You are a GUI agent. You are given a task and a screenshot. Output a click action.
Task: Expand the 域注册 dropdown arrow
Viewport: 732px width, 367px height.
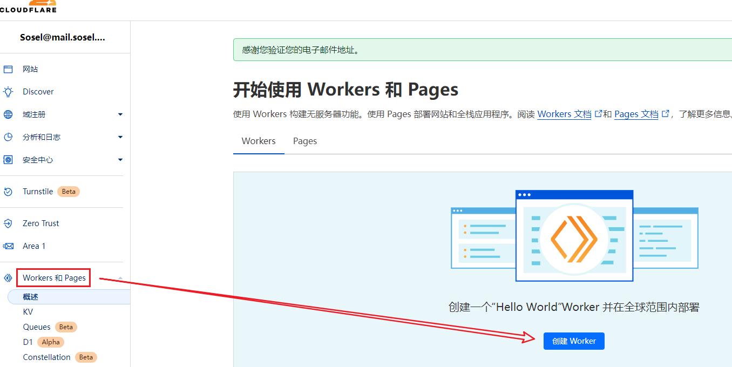[x=120, y=114]
